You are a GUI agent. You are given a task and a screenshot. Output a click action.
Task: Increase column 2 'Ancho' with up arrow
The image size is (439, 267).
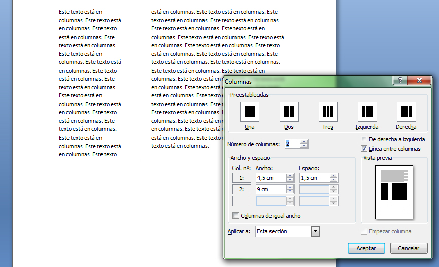290,187
